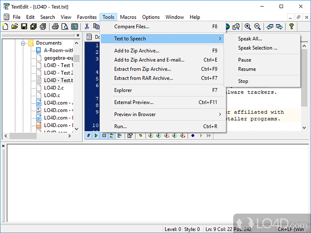Close the open Tools menu

tap(108, 17)
